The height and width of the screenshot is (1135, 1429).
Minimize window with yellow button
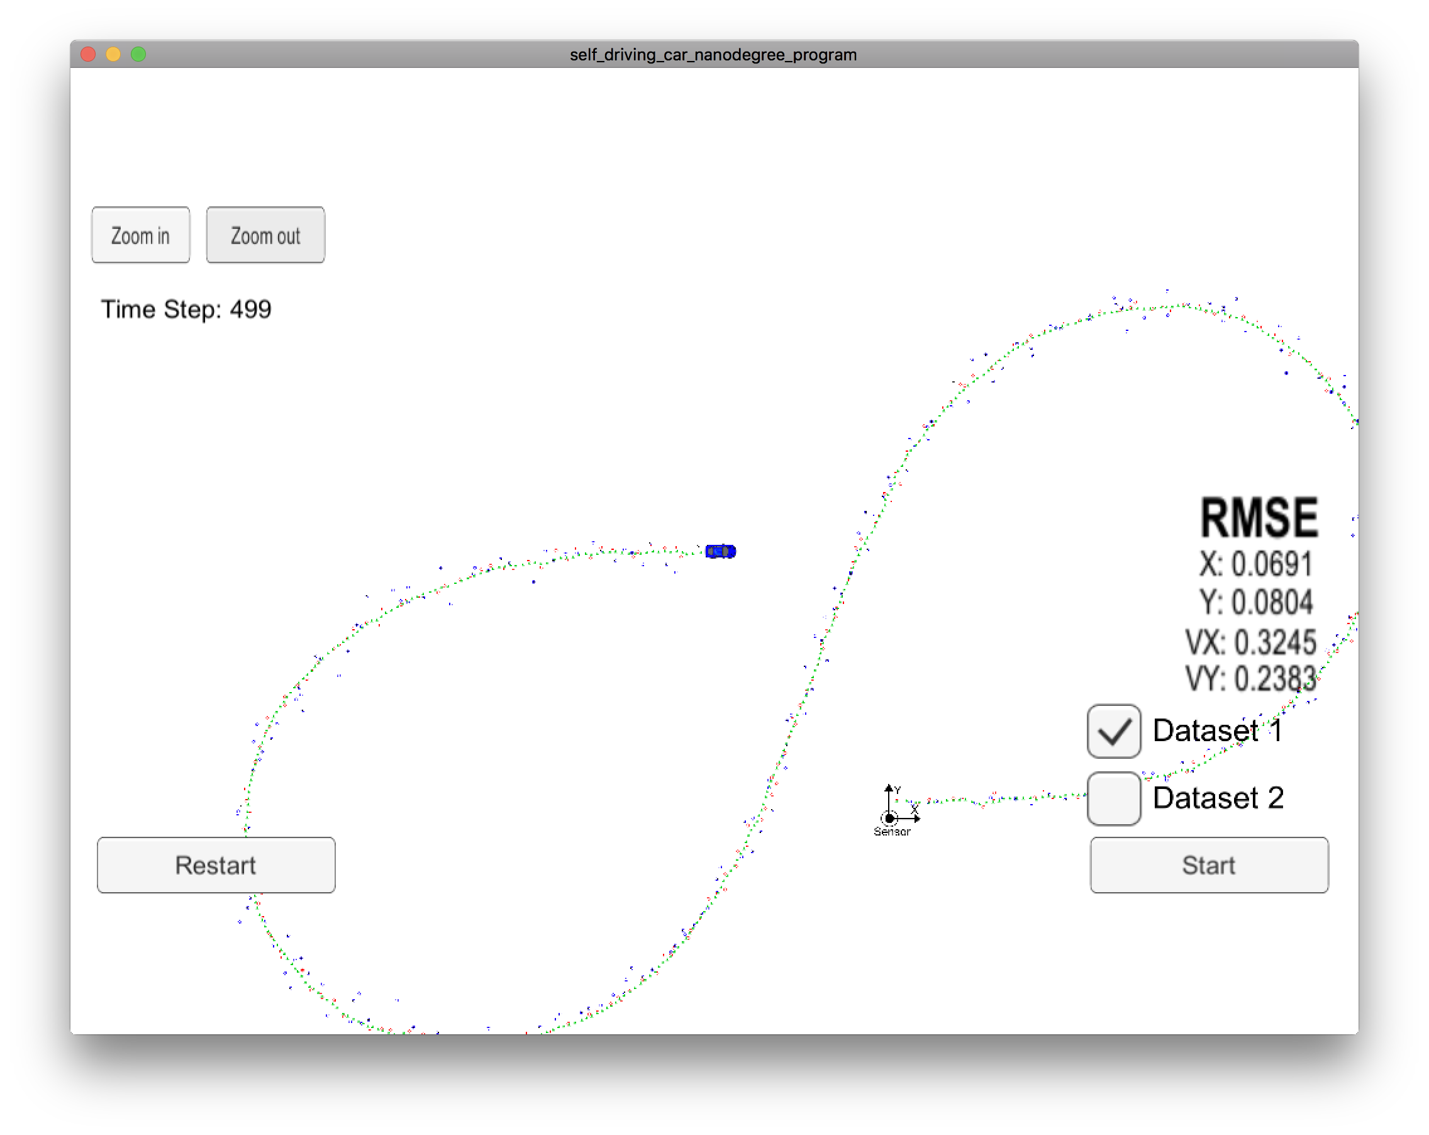point(113,54)
